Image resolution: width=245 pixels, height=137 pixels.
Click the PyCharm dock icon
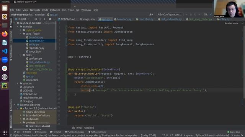pos(5,86)
